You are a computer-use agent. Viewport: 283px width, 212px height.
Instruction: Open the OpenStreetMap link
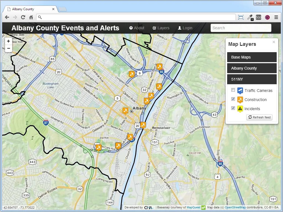(235, 208)
